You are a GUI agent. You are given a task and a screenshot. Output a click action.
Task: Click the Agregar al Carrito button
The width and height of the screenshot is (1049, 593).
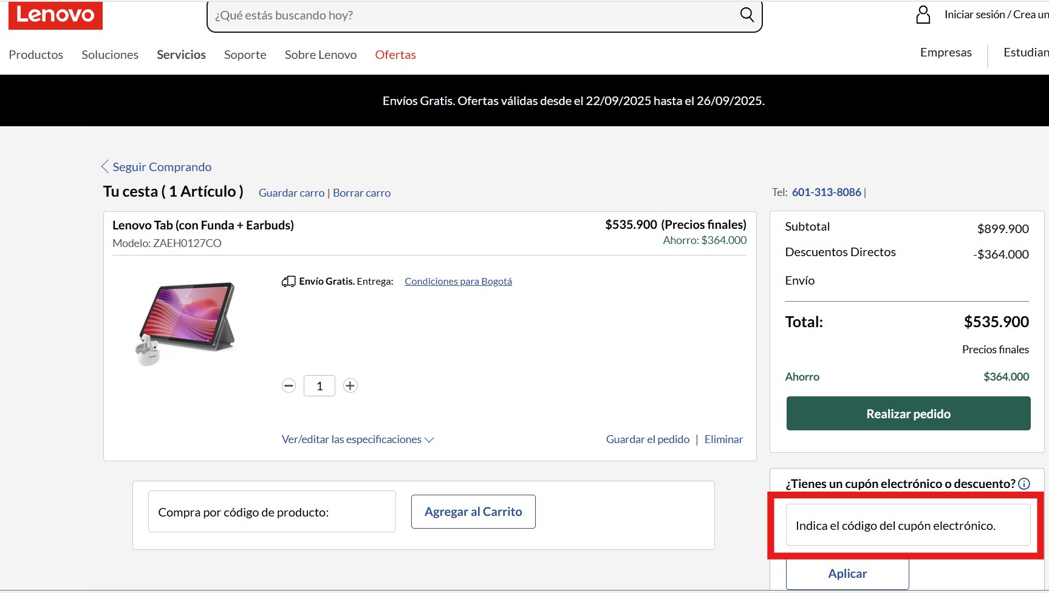(x=473, y=512)
